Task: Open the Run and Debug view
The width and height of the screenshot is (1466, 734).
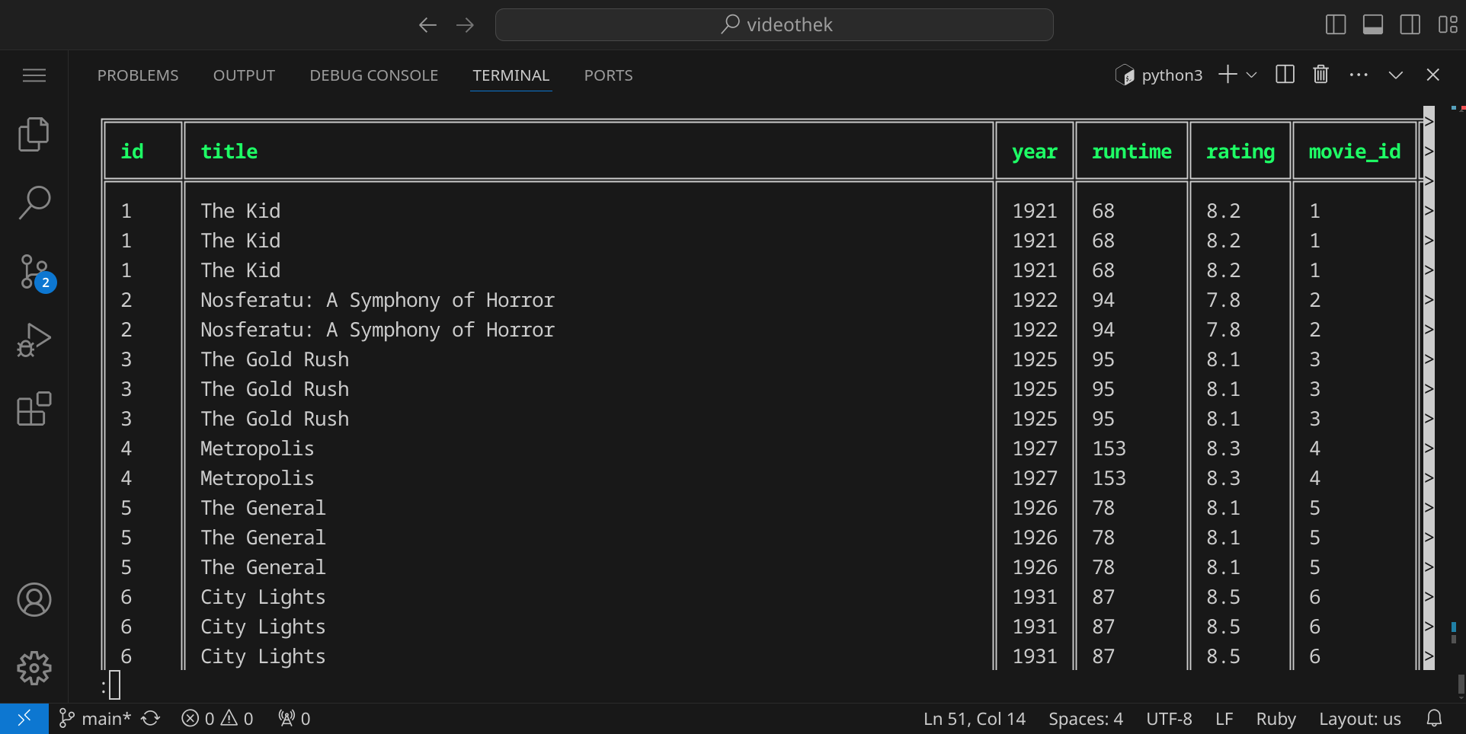Action: 34,340
